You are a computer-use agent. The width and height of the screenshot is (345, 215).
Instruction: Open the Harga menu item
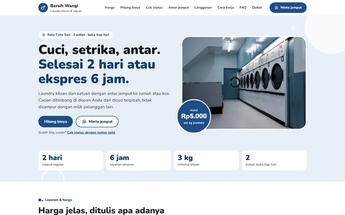point(110,7)
